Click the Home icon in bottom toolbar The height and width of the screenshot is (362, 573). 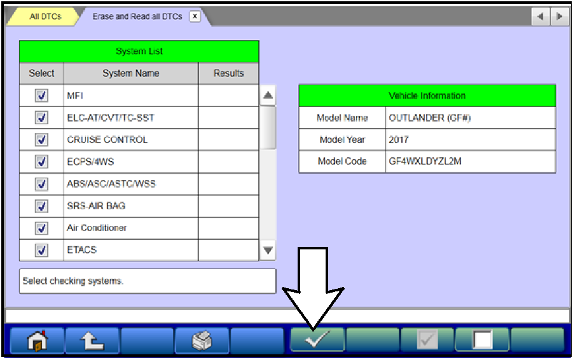pyautogui.click(x=37, y=340)
